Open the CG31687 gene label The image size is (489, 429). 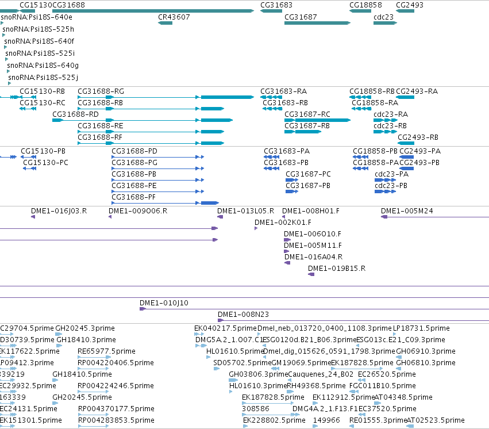point(301,17)
